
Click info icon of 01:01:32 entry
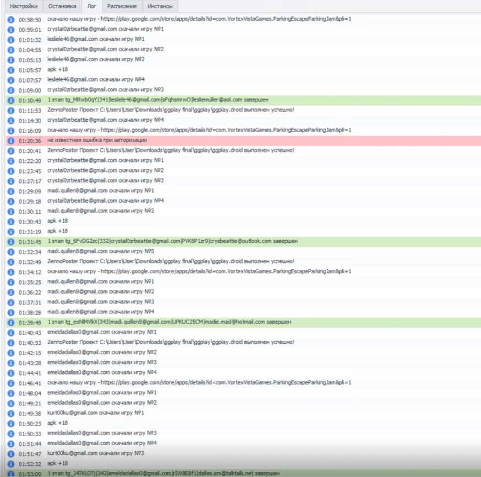11,40
